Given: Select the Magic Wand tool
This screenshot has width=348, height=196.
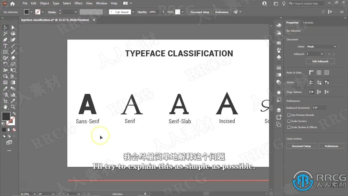Looking at the screenshot, I should click(5, 34).
